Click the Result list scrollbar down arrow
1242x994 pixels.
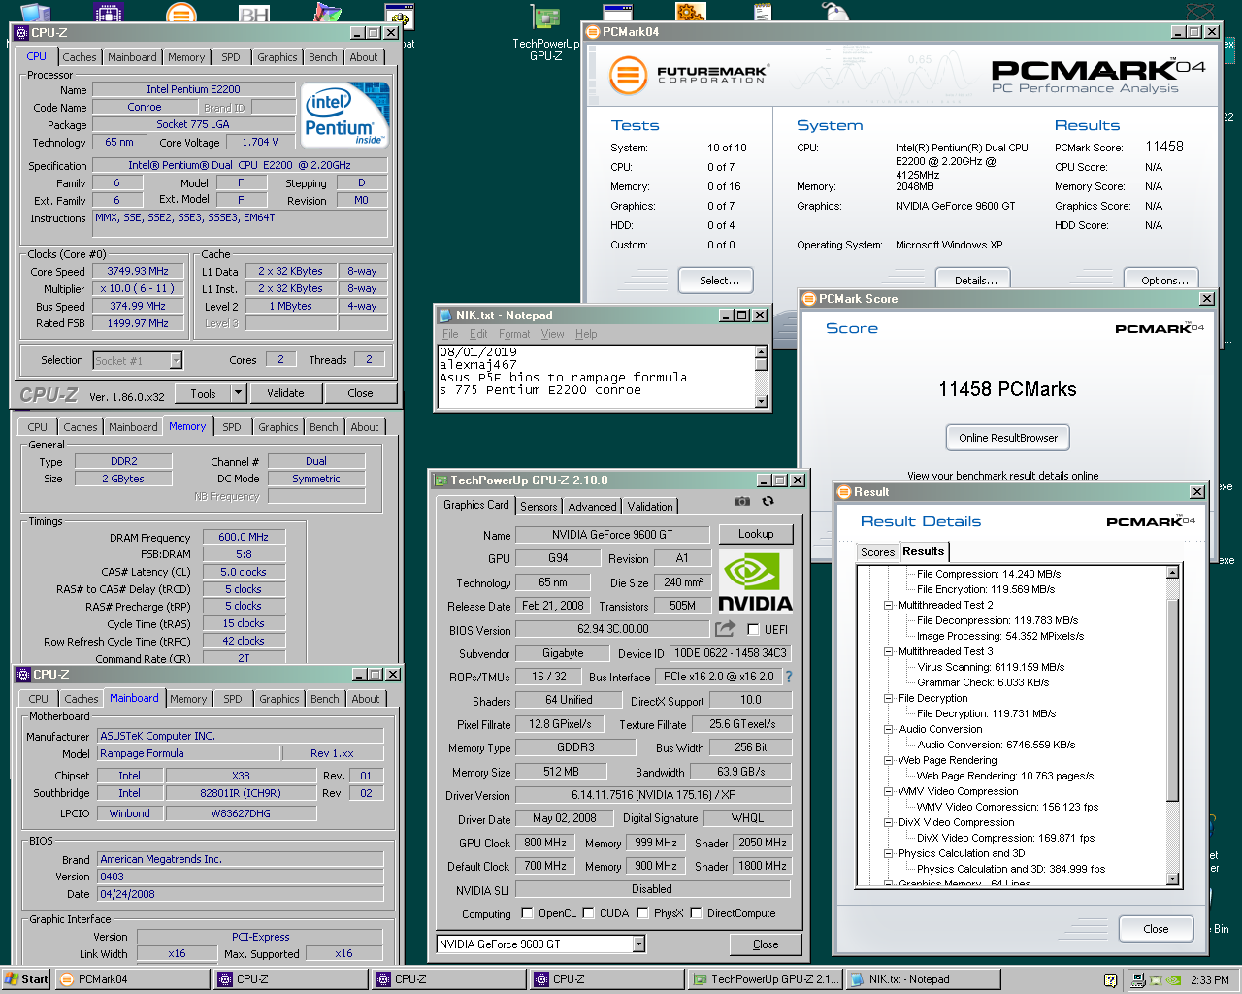click(x=1173, y=879)
